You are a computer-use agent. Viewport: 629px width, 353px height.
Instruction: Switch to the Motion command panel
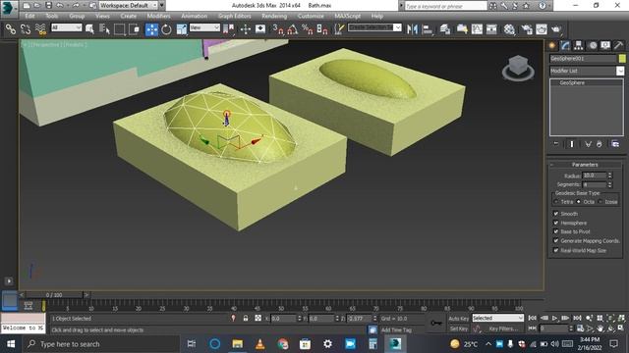pyautogui.click(x=593, y=46)
